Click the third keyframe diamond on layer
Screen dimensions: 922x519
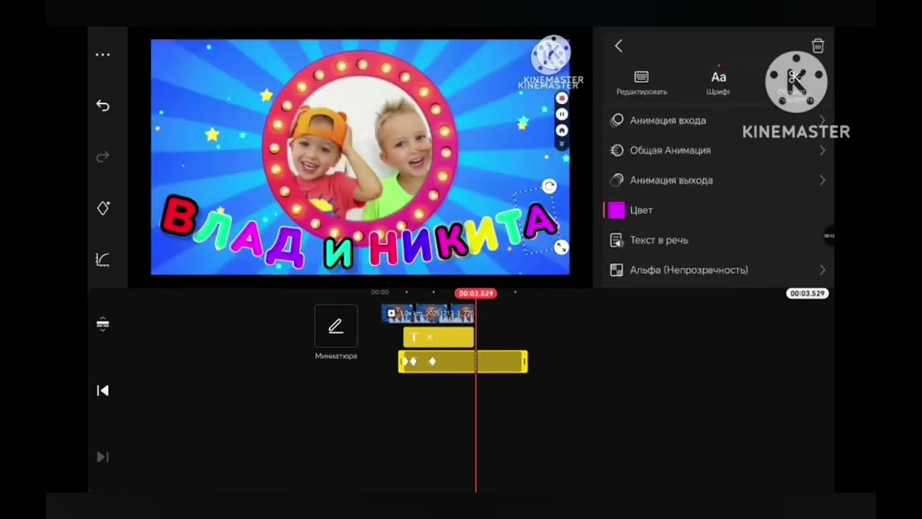pos(432,361)
